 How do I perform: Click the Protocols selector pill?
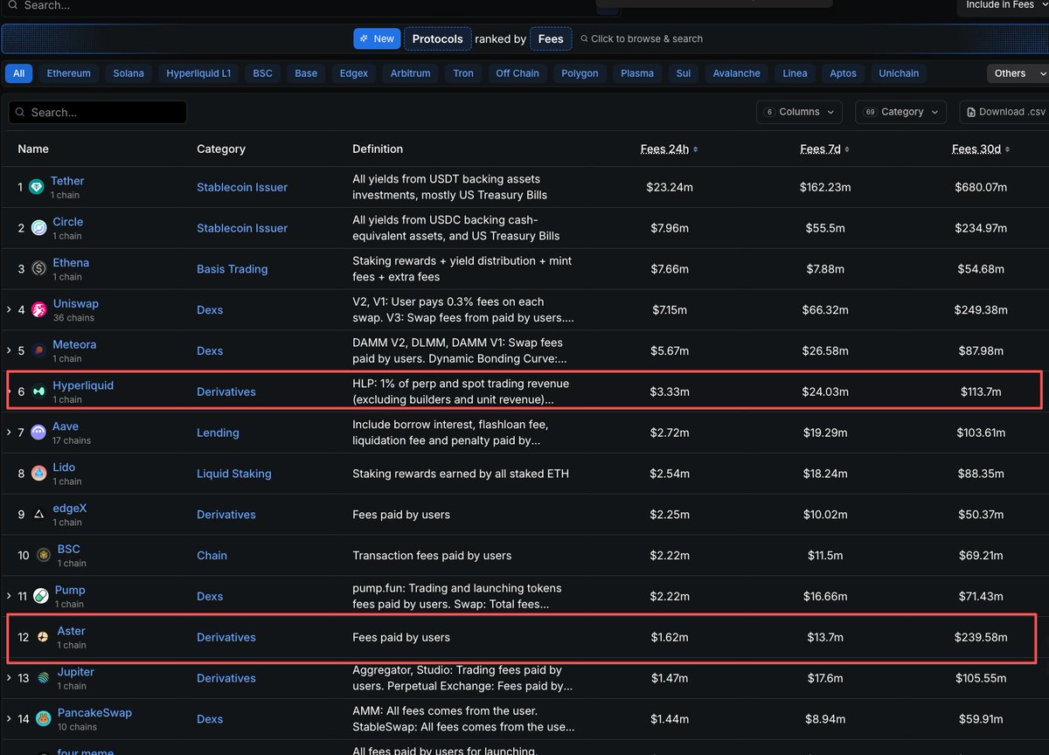pyautogui.click(x=437, y=38)
